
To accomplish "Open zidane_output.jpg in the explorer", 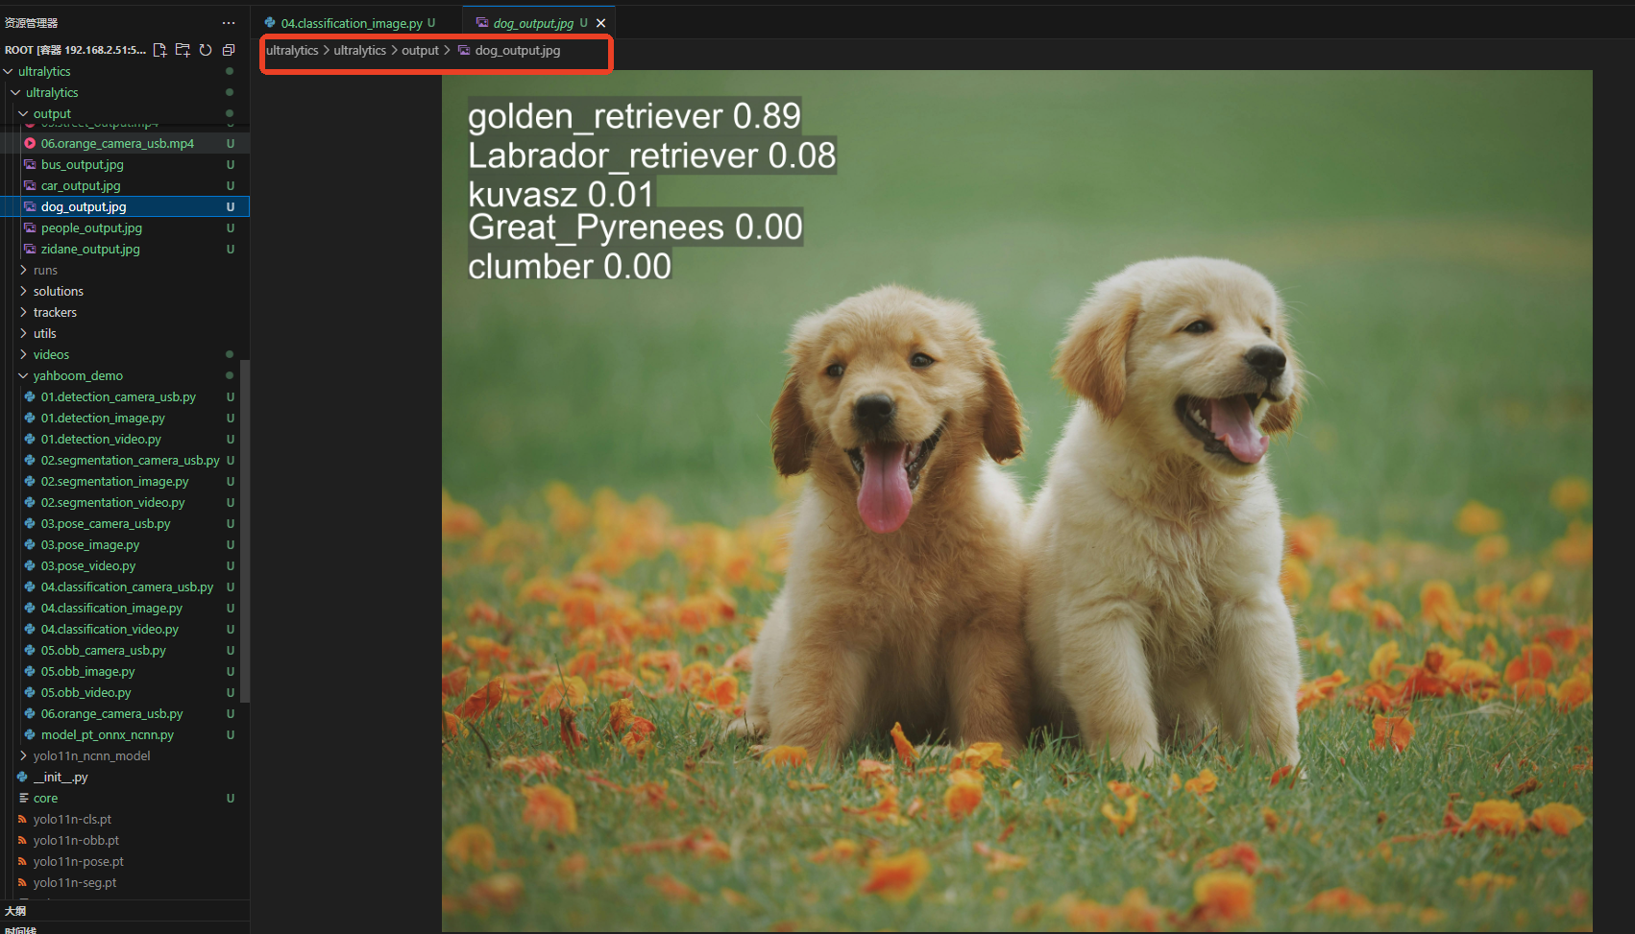I will tap(125, 249).
